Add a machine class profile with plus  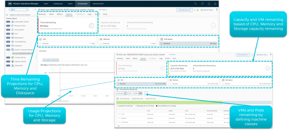pyautogui.click(x=146, y=93)
